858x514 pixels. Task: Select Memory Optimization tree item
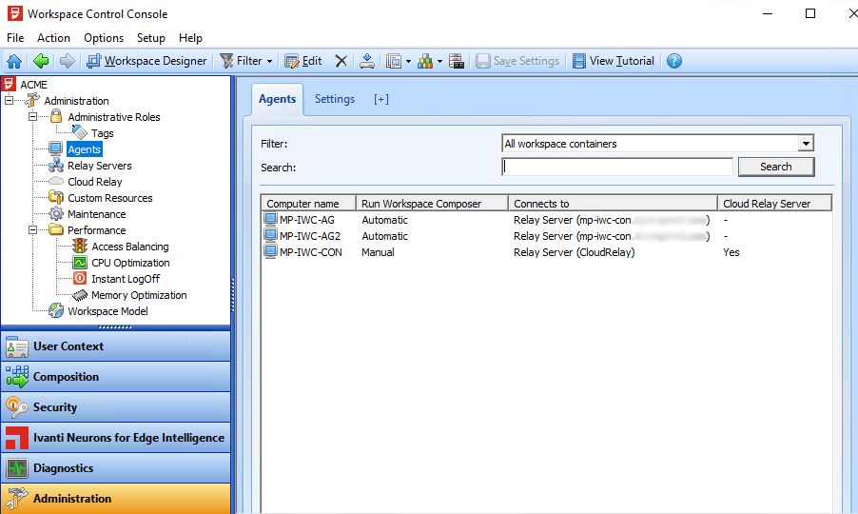139,295
